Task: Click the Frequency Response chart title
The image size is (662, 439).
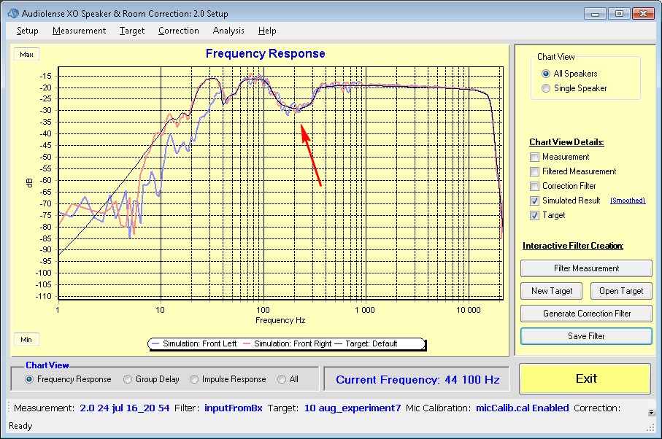Action: [x=265, y=53]
